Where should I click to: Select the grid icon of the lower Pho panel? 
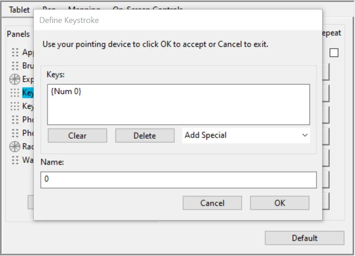pyautogui.click(x=15, y=133)
